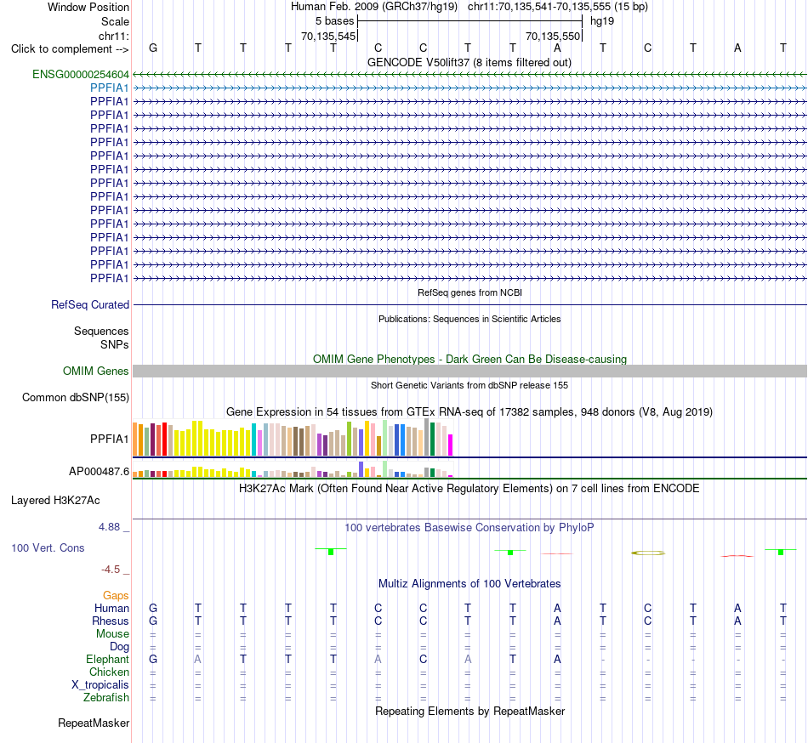Click the Gaps label in Multiz track
The height and width of the screenshot is (743, 808).
pos(116,596)
